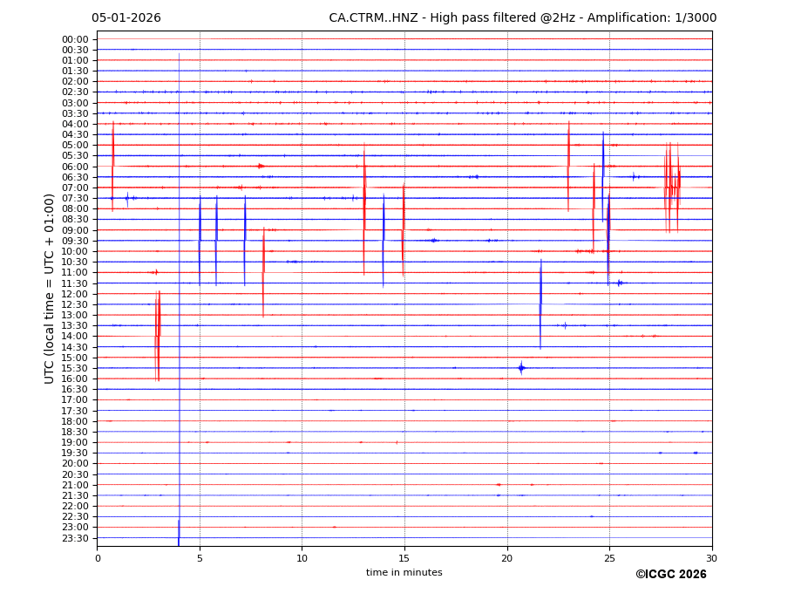The image size is (808, 607).
Task: Select the red spike cluster near 28 minutes
Action: 672,187
